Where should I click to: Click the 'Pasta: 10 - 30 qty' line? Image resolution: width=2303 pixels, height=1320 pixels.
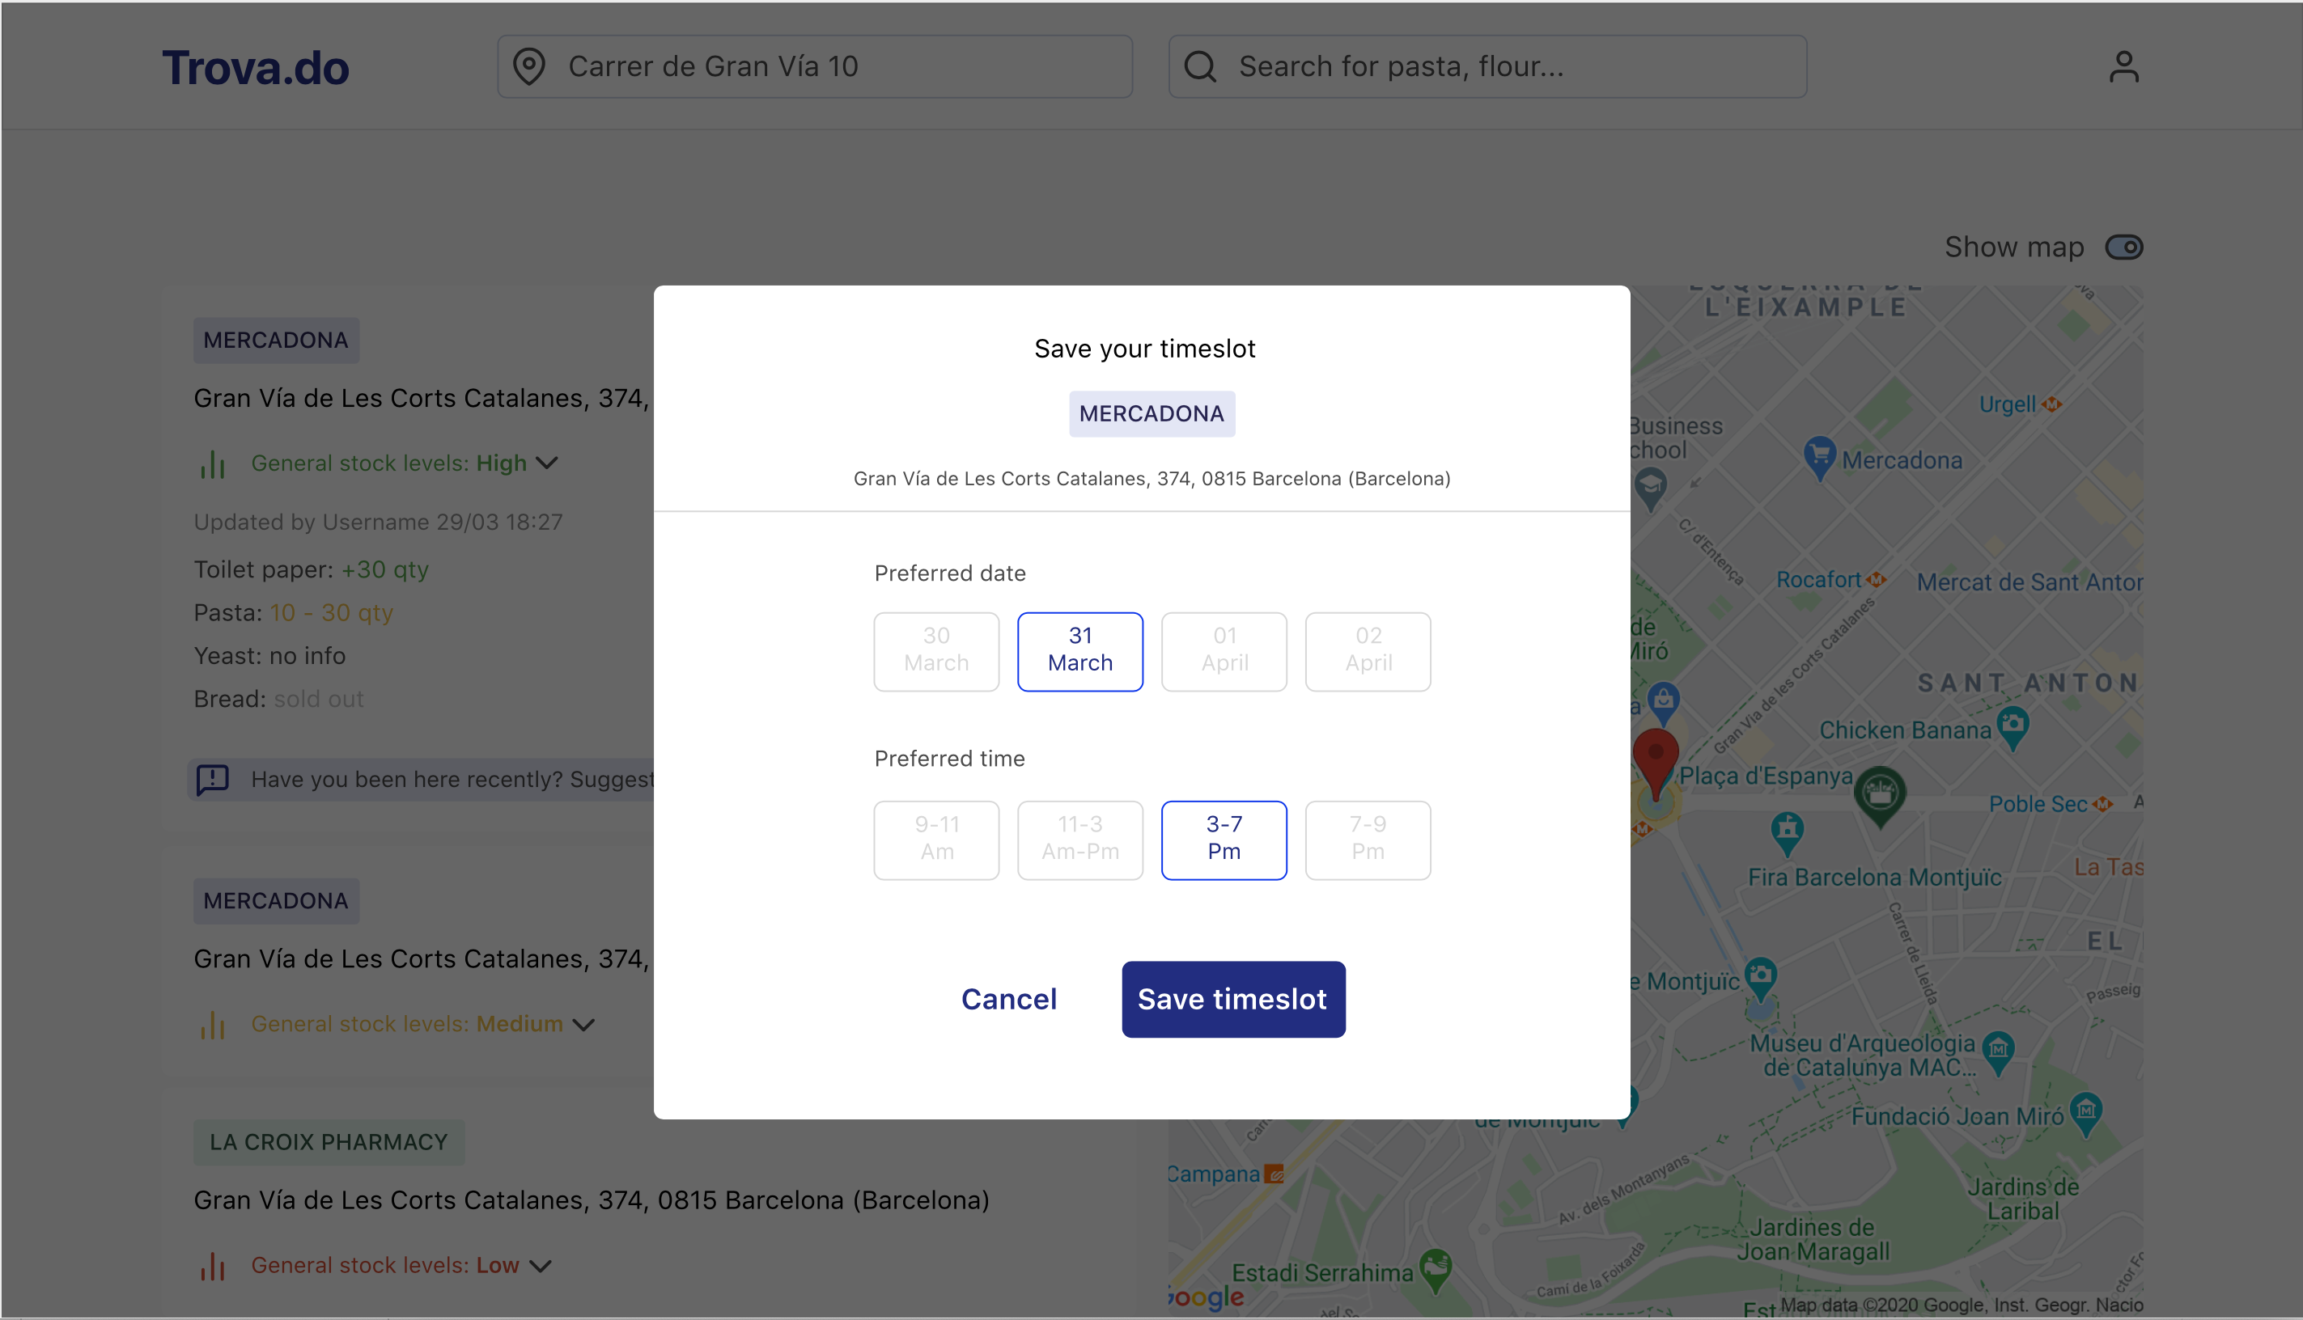tap(293, 613)
